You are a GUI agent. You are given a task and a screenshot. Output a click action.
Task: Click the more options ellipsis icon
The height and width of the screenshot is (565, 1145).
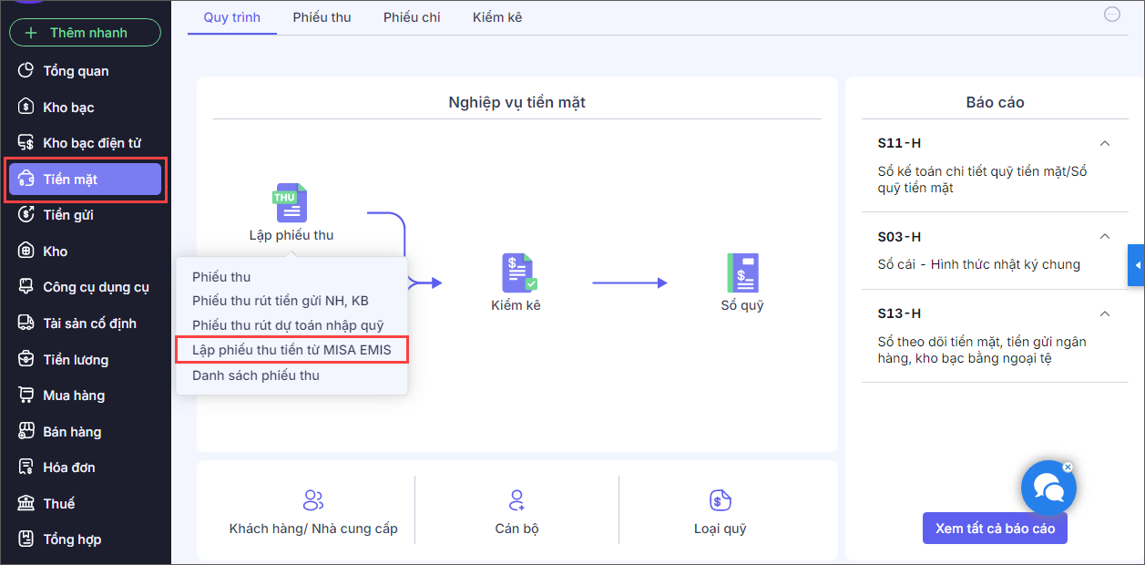pyautogui.click(x=1111, y=14)
